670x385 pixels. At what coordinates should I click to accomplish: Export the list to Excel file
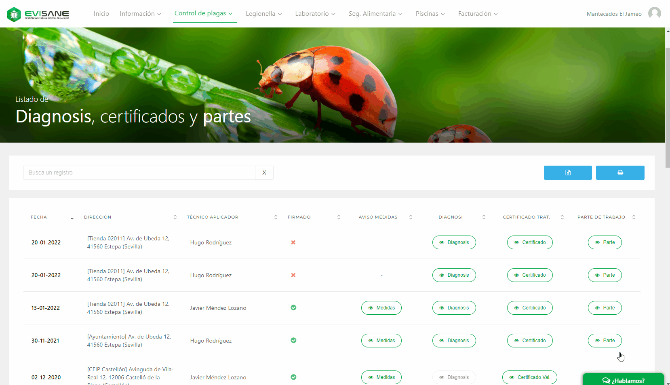click(x=567, y=173)
